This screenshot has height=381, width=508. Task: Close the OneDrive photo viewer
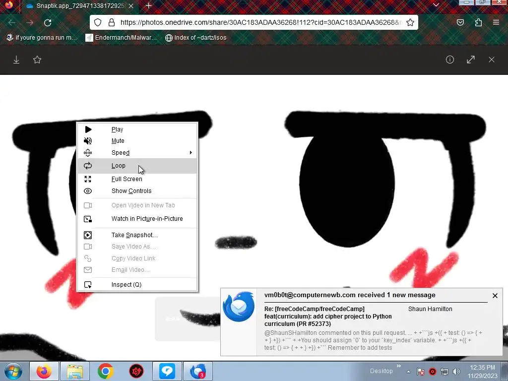coord(492,60)
